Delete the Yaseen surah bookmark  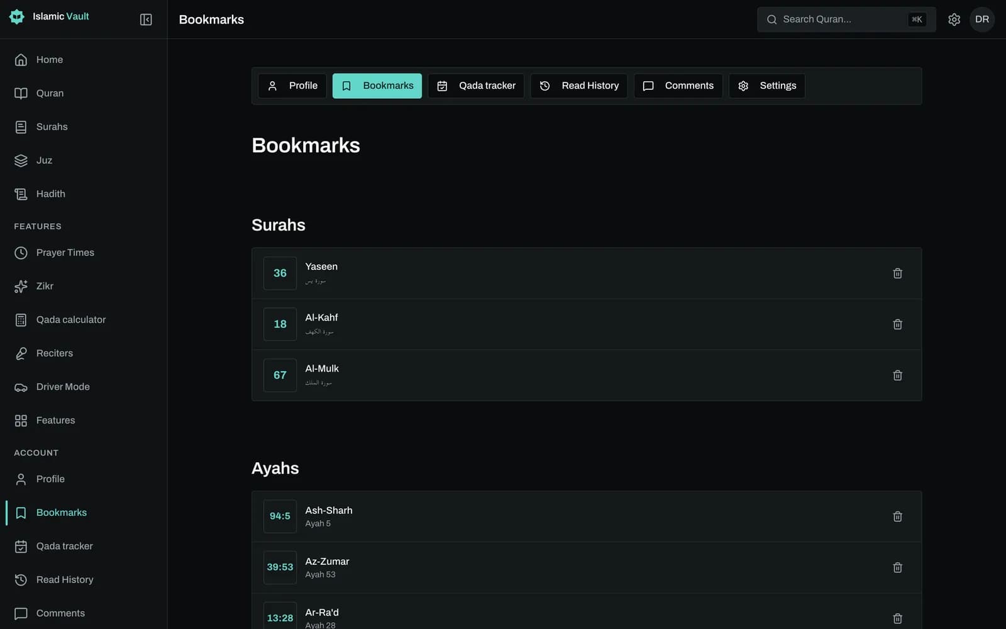pos(897,273)
